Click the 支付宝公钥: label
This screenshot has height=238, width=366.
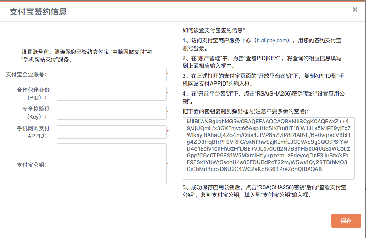click(32, 165)
